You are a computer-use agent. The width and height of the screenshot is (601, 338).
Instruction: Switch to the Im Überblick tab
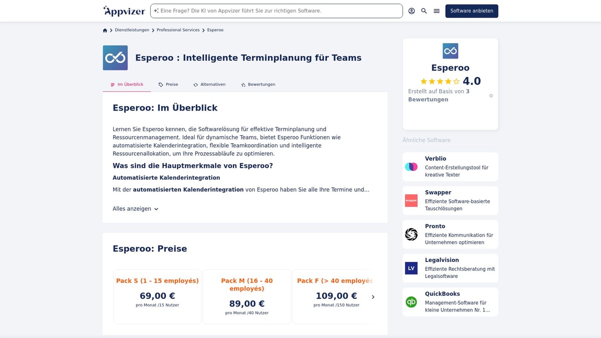point(127,85)
